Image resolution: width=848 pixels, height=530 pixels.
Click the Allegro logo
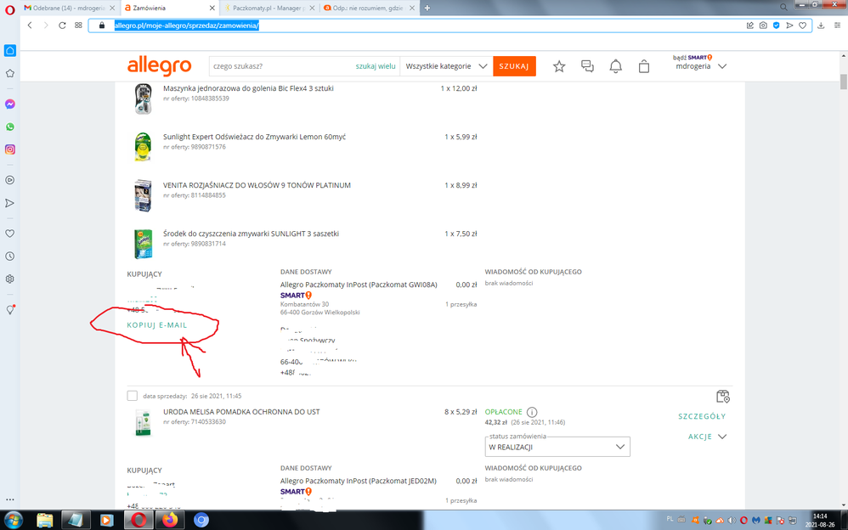(160, 66)
